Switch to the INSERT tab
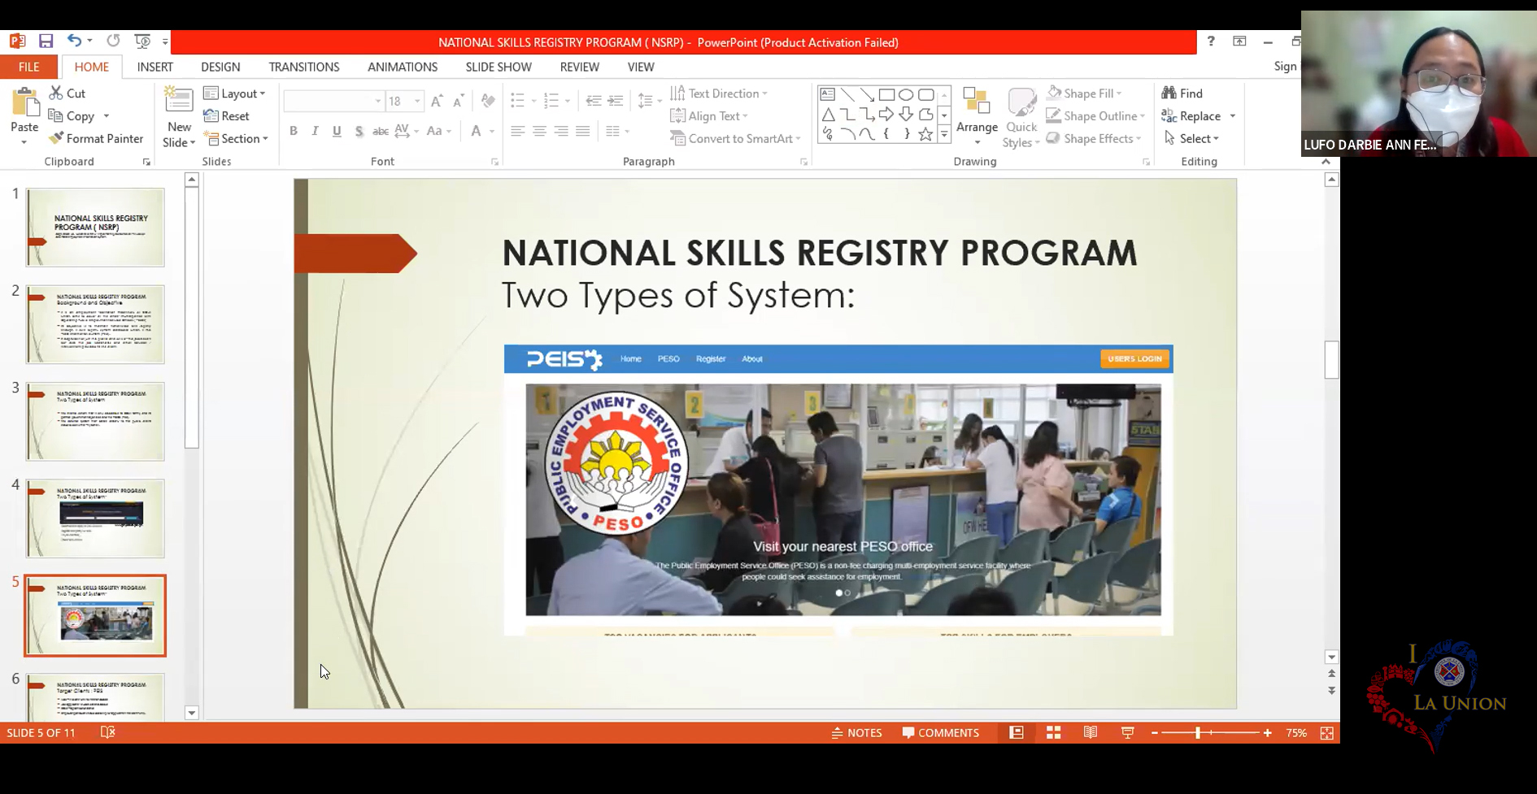 tap(155, 67)
